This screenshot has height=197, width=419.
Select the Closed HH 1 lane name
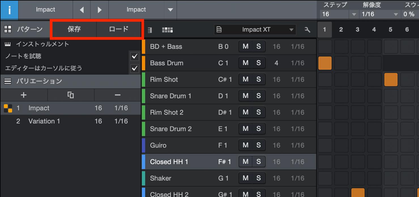(169, 162)
